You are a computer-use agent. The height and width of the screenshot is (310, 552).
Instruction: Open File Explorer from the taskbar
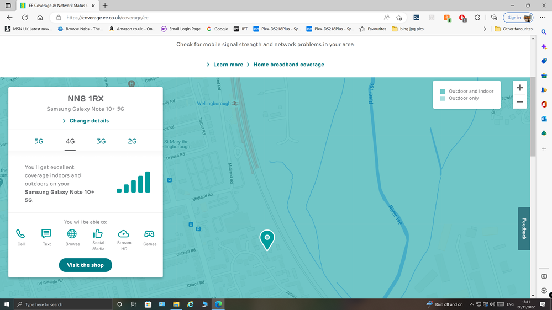pos(176,304)
